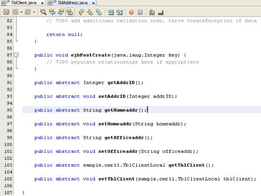Click on the getAddrID method name

click(x=121, y=83)
